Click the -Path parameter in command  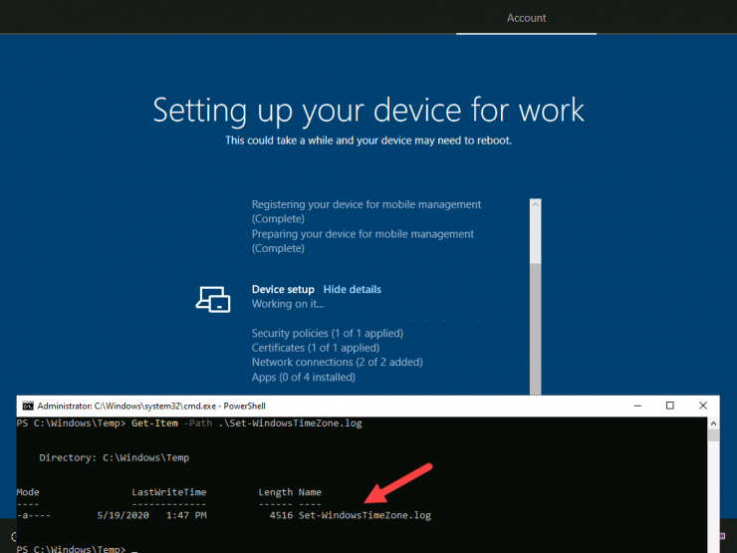(198, 423)
